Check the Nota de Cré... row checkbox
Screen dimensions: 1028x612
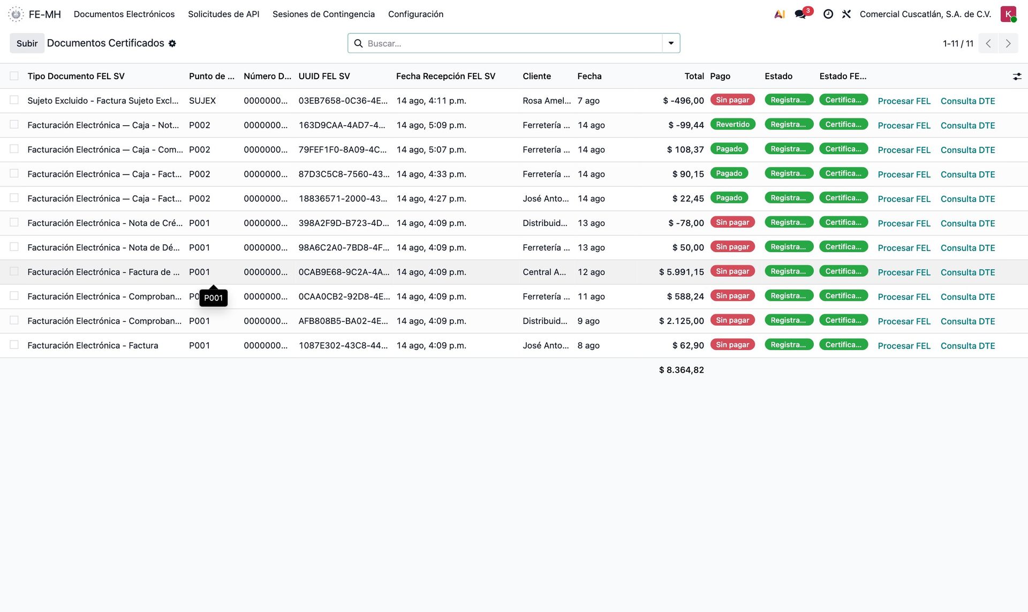coord(14,223)
